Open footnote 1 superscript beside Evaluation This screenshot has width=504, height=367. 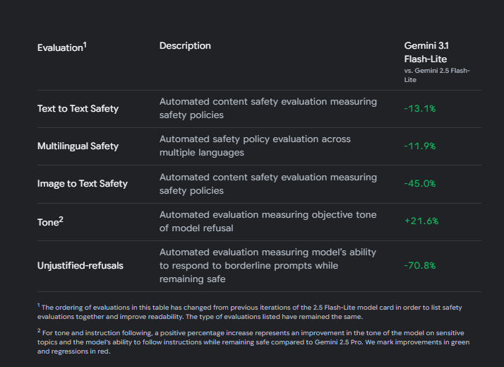[85, 45]
